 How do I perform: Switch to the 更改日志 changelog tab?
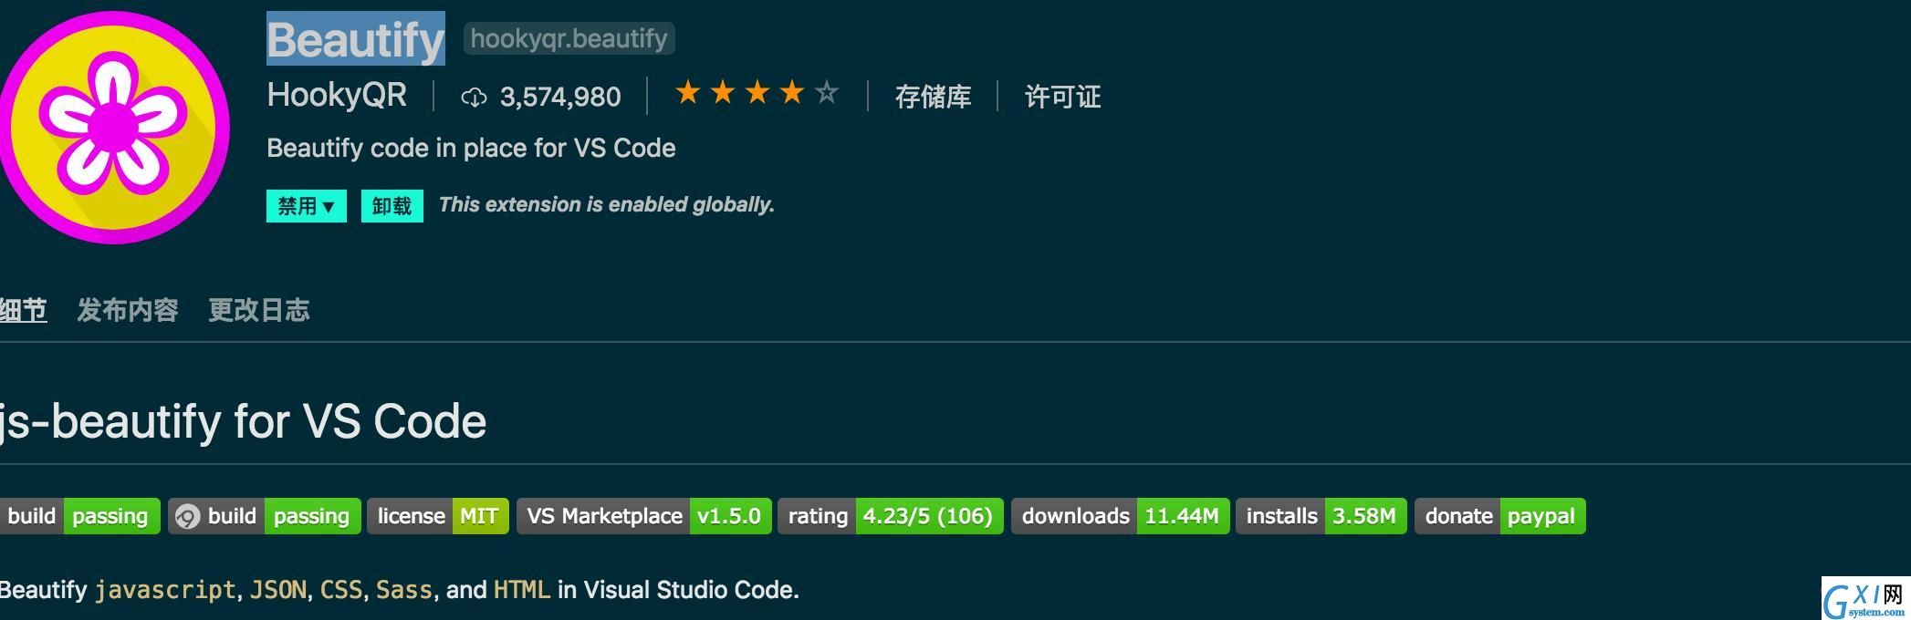[259, 310]
